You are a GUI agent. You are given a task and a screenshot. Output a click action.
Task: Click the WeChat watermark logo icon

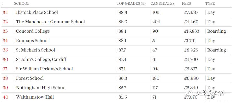click(x=189, y=93)
